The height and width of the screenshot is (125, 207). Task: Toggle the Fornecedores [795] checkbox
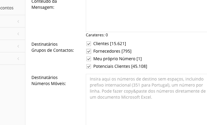pyautogui.click(x=89, y=51)
